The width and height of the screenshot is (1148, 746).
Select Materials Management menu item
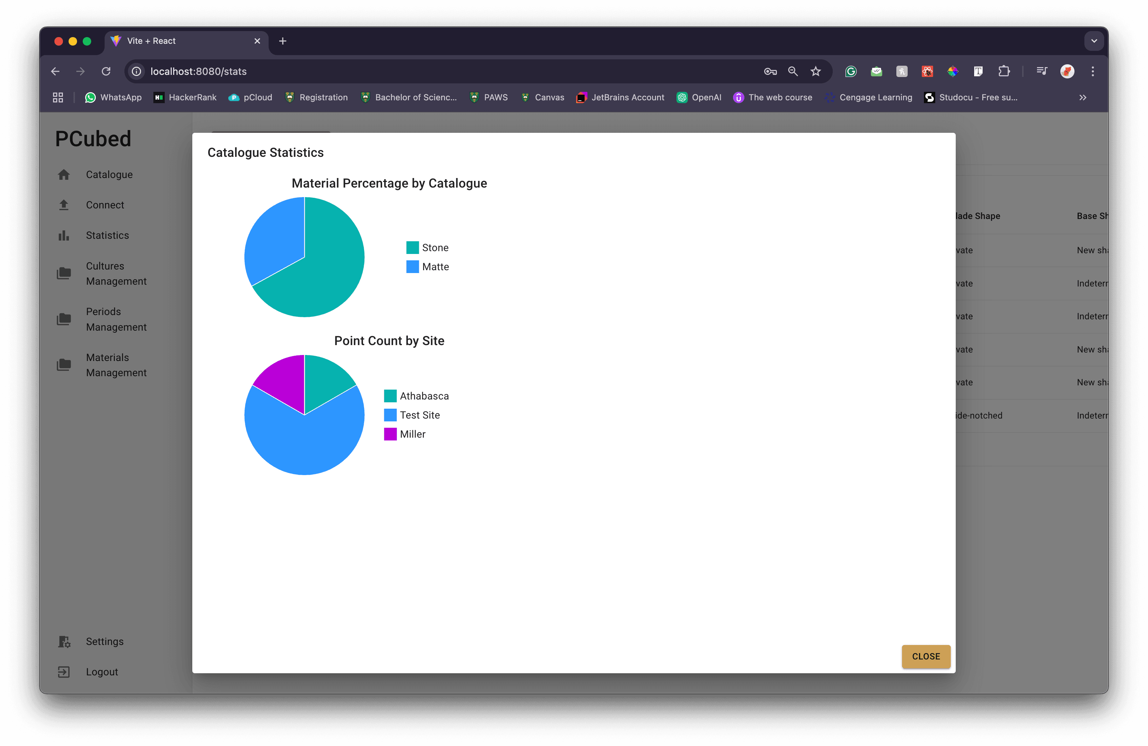pos(116,365)
